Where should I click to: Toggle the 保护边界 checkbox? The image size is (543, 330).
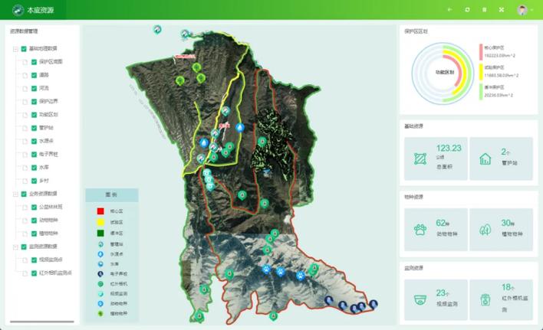coord(34,102)
